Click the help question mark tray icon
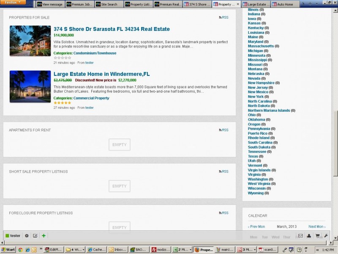The height and width of the screenshot is (254, 338). coord(299,250)
